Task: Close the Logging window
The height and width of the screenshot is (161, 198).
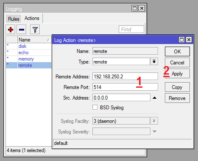Action: 142,8
